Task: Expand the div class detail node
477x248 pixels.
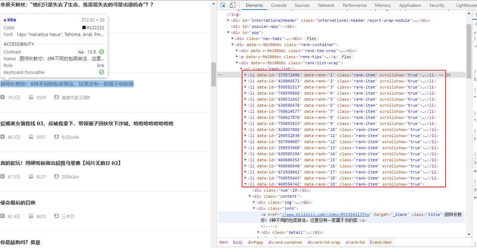Action: (258, 232)
